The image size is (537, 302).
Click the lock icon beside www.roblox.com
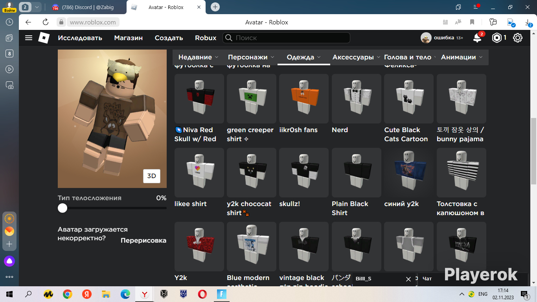[61, 22]
